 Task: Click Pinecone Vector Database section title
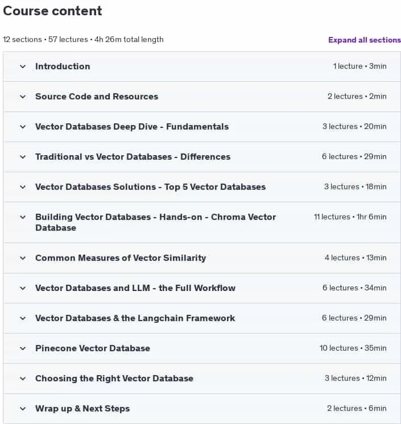tap(93, 348)
